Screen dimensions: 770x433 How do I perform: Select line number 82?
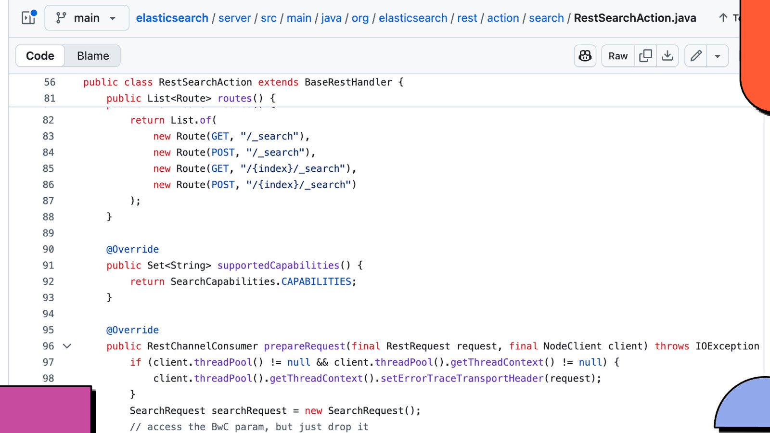[48, 120]
